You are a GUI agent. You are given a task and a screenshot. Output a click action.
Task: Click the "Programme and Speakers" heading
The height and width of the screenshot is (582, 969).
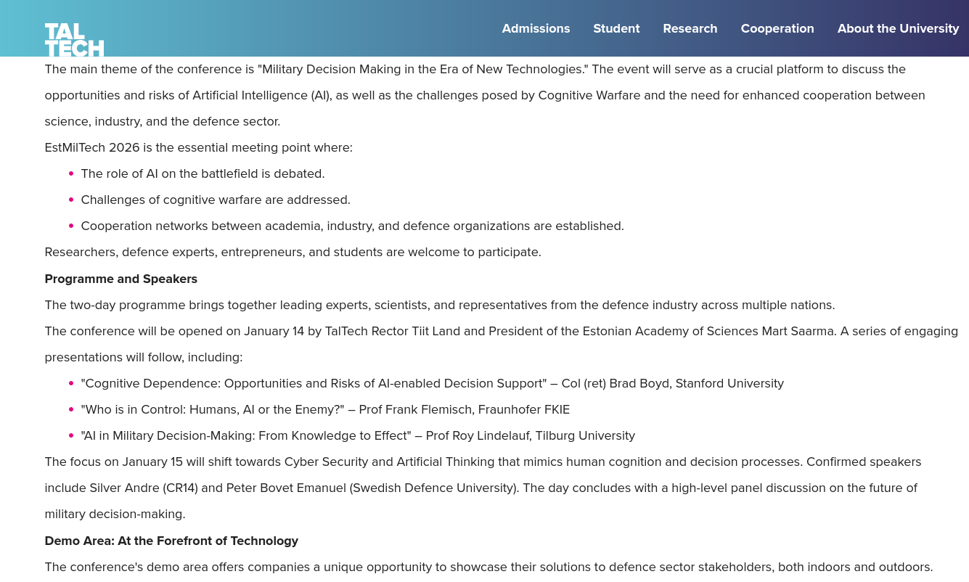pos(120,279)
